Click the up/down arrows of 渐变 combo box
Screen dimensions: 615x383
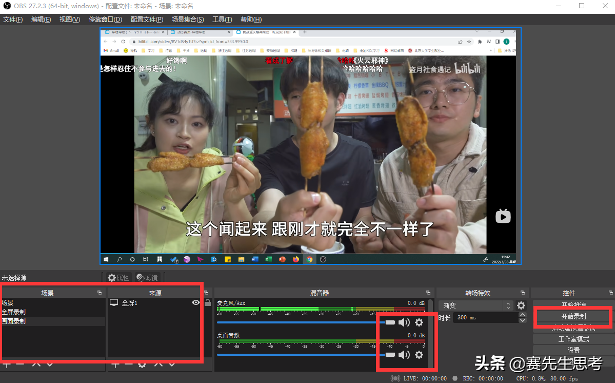(x=508, y=305)
